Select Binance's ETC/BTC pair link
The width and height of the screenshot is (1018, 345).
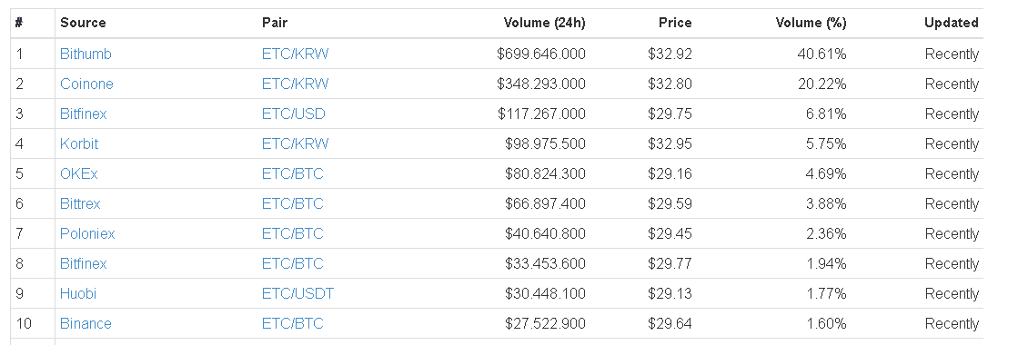[292, 323]
